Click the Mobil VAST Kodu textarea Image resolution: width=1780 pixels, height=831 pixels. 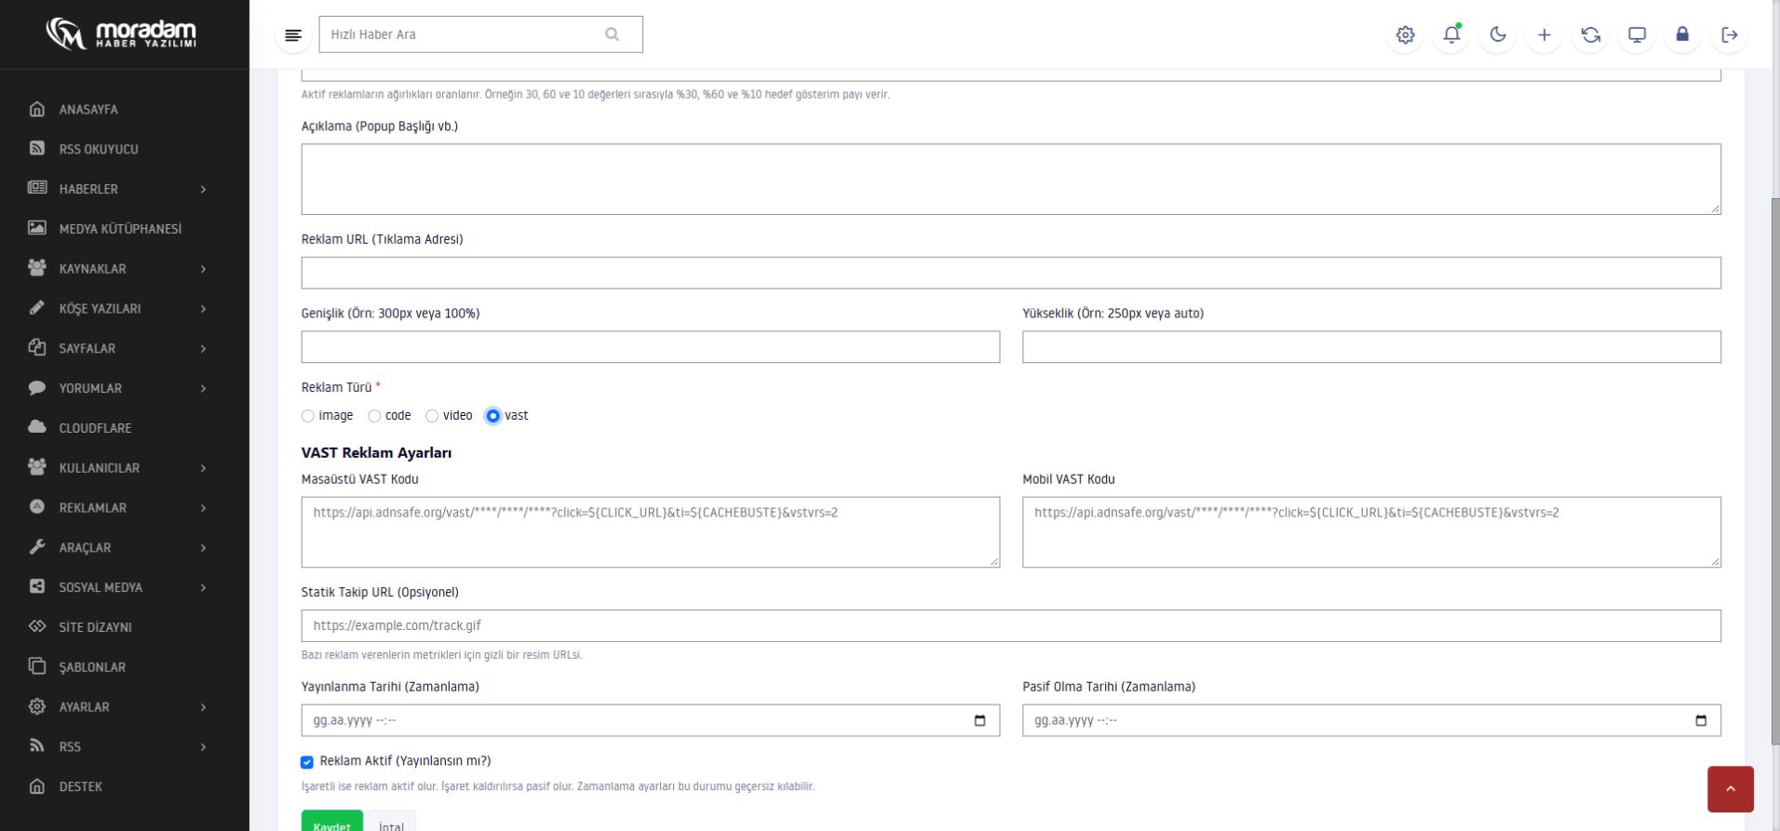(1371, 532)
